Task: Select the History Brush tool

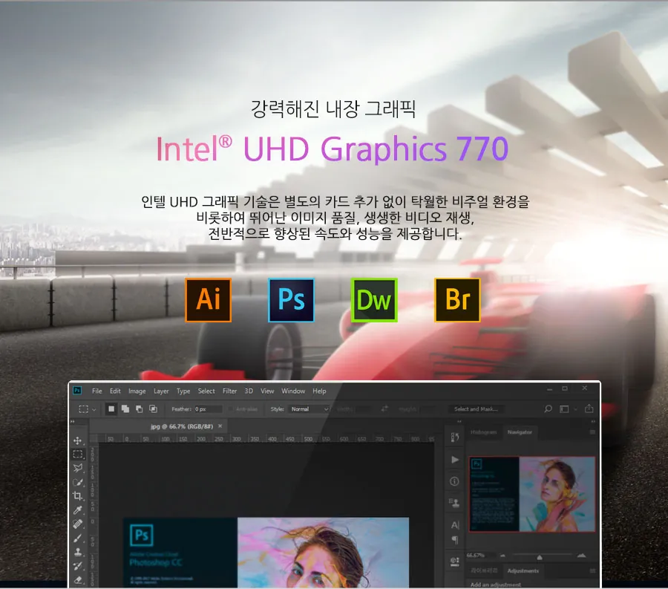Action: coord(78,566)
